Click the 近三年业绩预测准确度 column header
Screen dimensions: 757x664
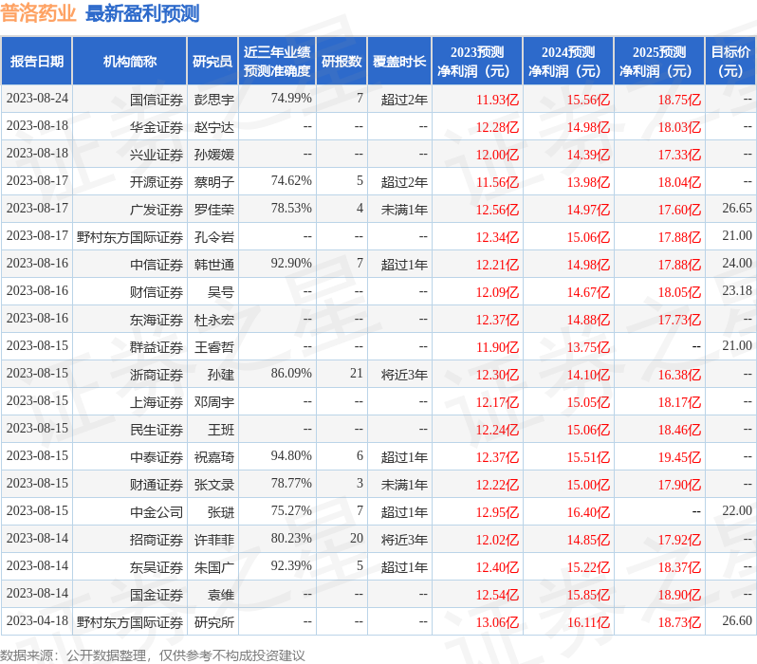coord(277,62)
